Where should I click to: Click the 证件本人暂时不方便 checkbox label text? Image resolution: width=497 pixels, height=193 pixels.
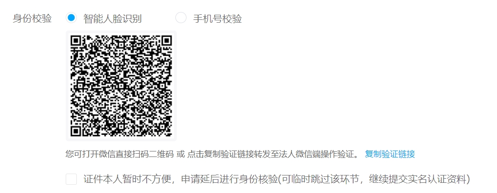[127, 179]
